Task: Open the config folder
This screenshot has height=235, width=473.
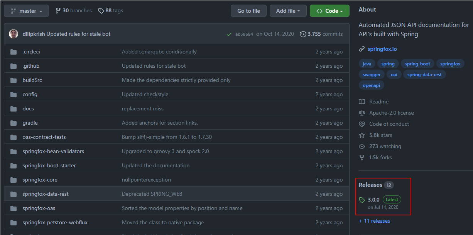Action: pyautogui.click(x=30, y=94)
